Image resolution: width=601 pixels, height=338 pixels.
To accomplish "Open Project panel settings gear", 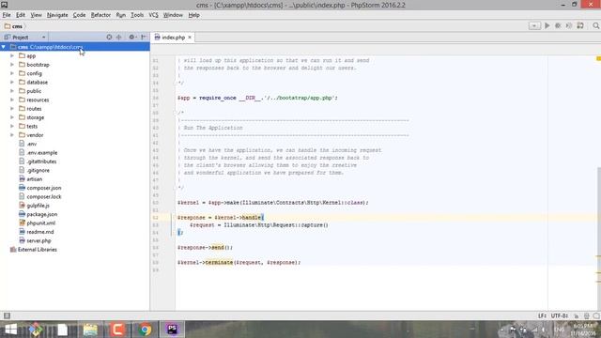I will pyautogui.click(x=132, y=37).
